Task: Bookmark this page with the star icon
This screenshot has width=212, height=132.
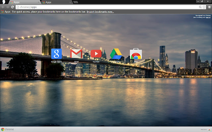Action: click(204, 7)
